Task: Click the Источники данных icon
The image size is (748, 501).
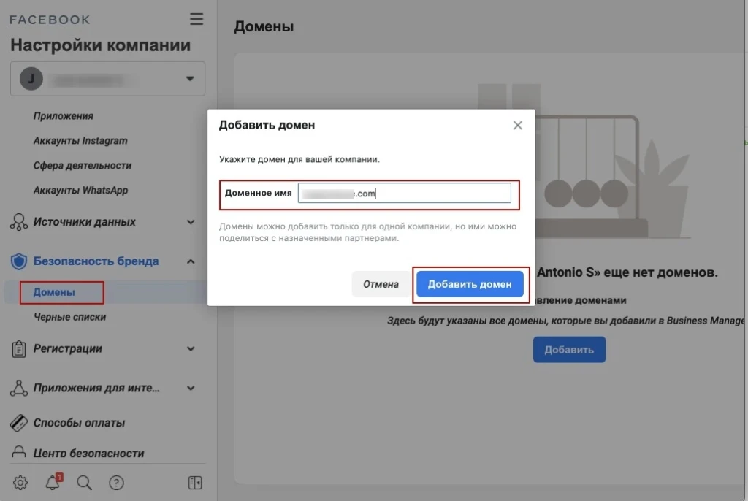Action: [19, 222]
